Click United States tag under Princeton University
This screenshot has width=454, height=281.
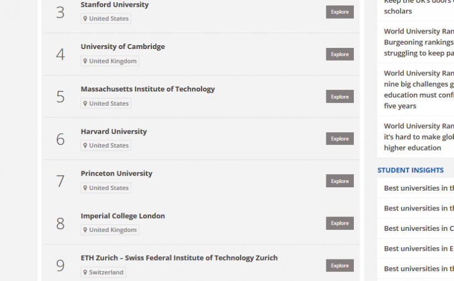click(106, 188)
